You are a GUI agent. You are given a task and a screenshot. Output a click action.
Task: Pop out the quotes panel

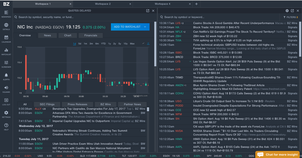click(x=148, y=11)
